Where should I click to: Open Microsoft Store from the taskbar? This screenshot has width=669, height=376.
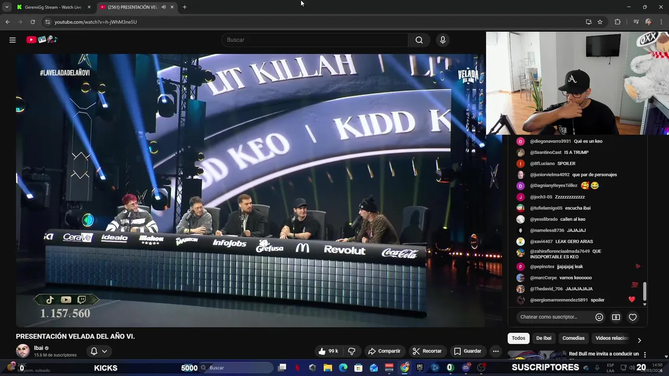[359, 368]
